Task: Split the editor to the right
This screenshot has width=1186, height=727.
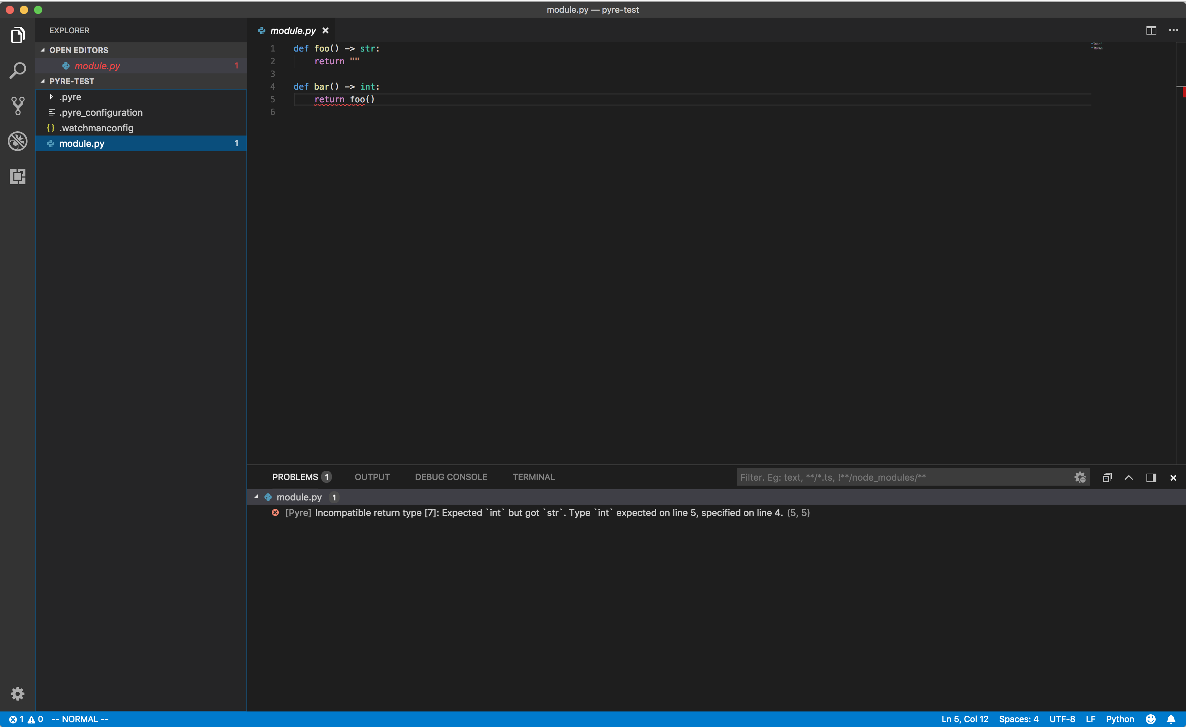Action: tap(1151, 30)
